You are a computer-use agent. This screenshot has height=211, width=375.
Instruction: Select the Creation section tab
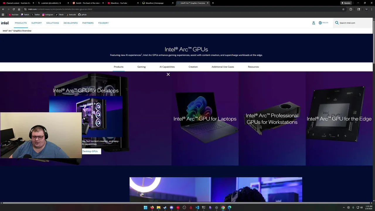pyautogui.click(x=193, y=67)
